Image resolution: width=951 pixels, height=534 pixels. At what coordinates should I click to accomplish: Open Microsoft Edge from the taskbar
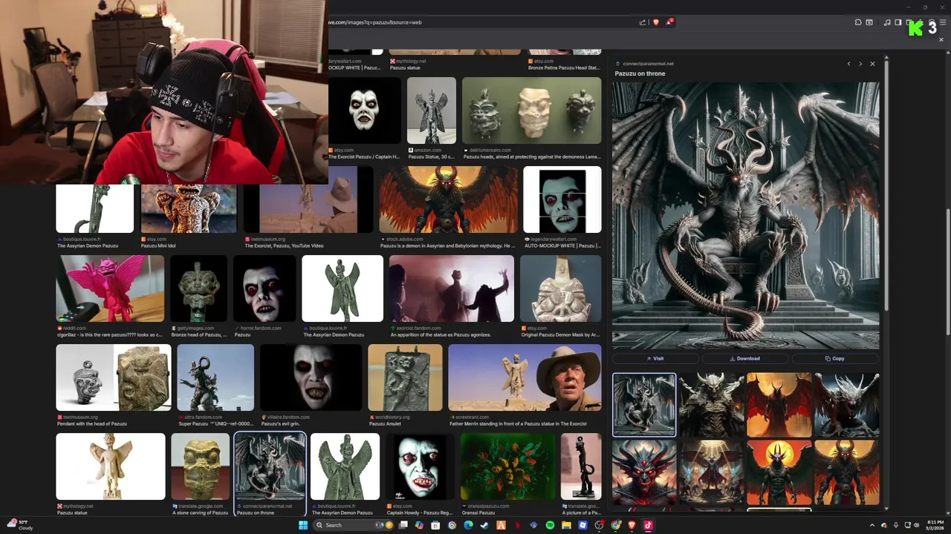469,525
